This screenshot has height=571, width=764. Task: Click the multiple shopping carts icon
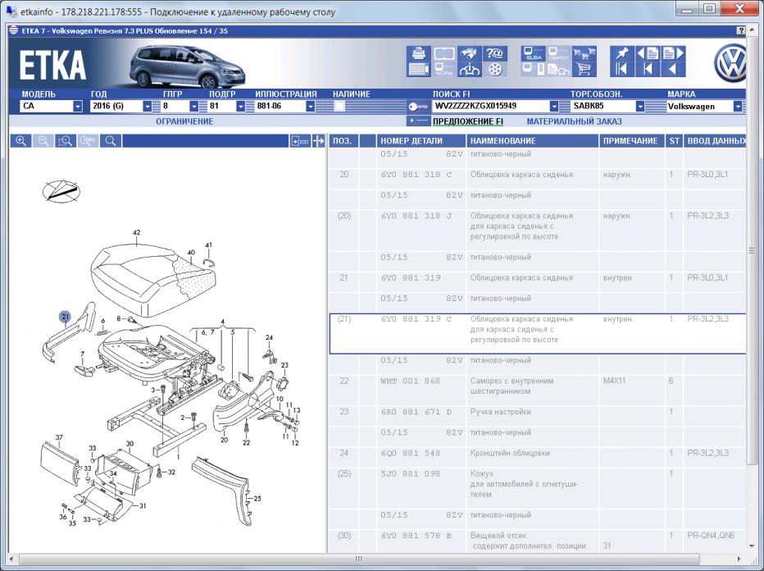[x=584, y=53]
